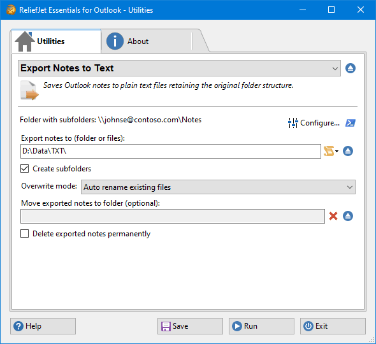The image size is (376, 344).
Task: Enable Delete exported notes permanently
Action: coord(24,234)
